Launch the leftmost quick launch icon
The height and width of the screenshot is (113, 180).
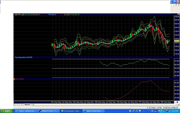pyautogui.click(x=130, y=111)
